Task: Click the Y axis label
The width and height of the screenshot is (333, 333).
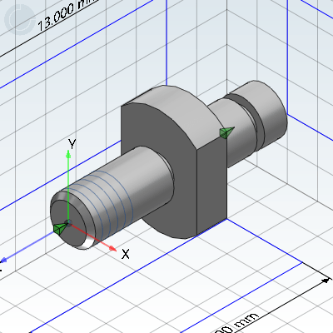Action: 72,144
